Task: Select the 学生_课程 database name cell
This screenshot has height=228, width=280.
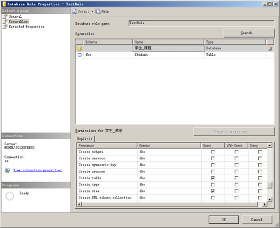Action: tap(169, 48)
